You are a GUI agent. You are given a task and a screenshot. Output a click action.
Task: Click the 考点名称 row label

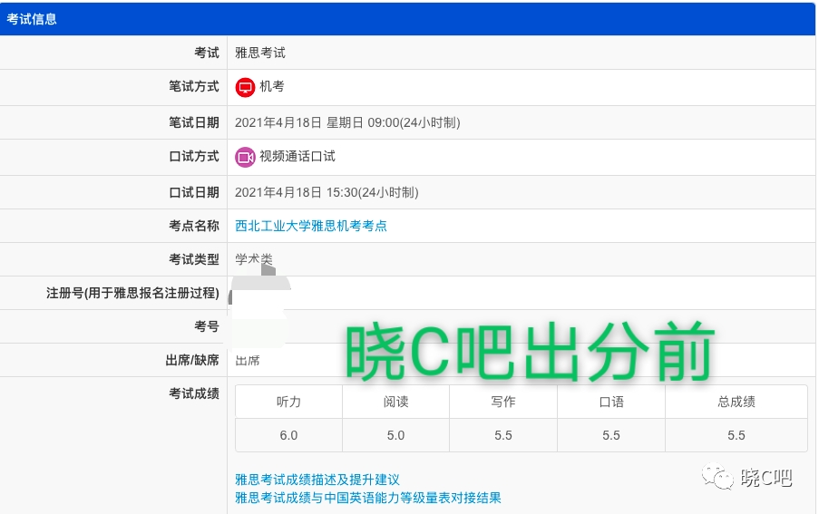click(194, 226)
